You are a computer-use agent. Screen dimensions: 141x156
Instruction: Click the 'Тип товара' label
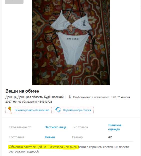click(80, 127)
